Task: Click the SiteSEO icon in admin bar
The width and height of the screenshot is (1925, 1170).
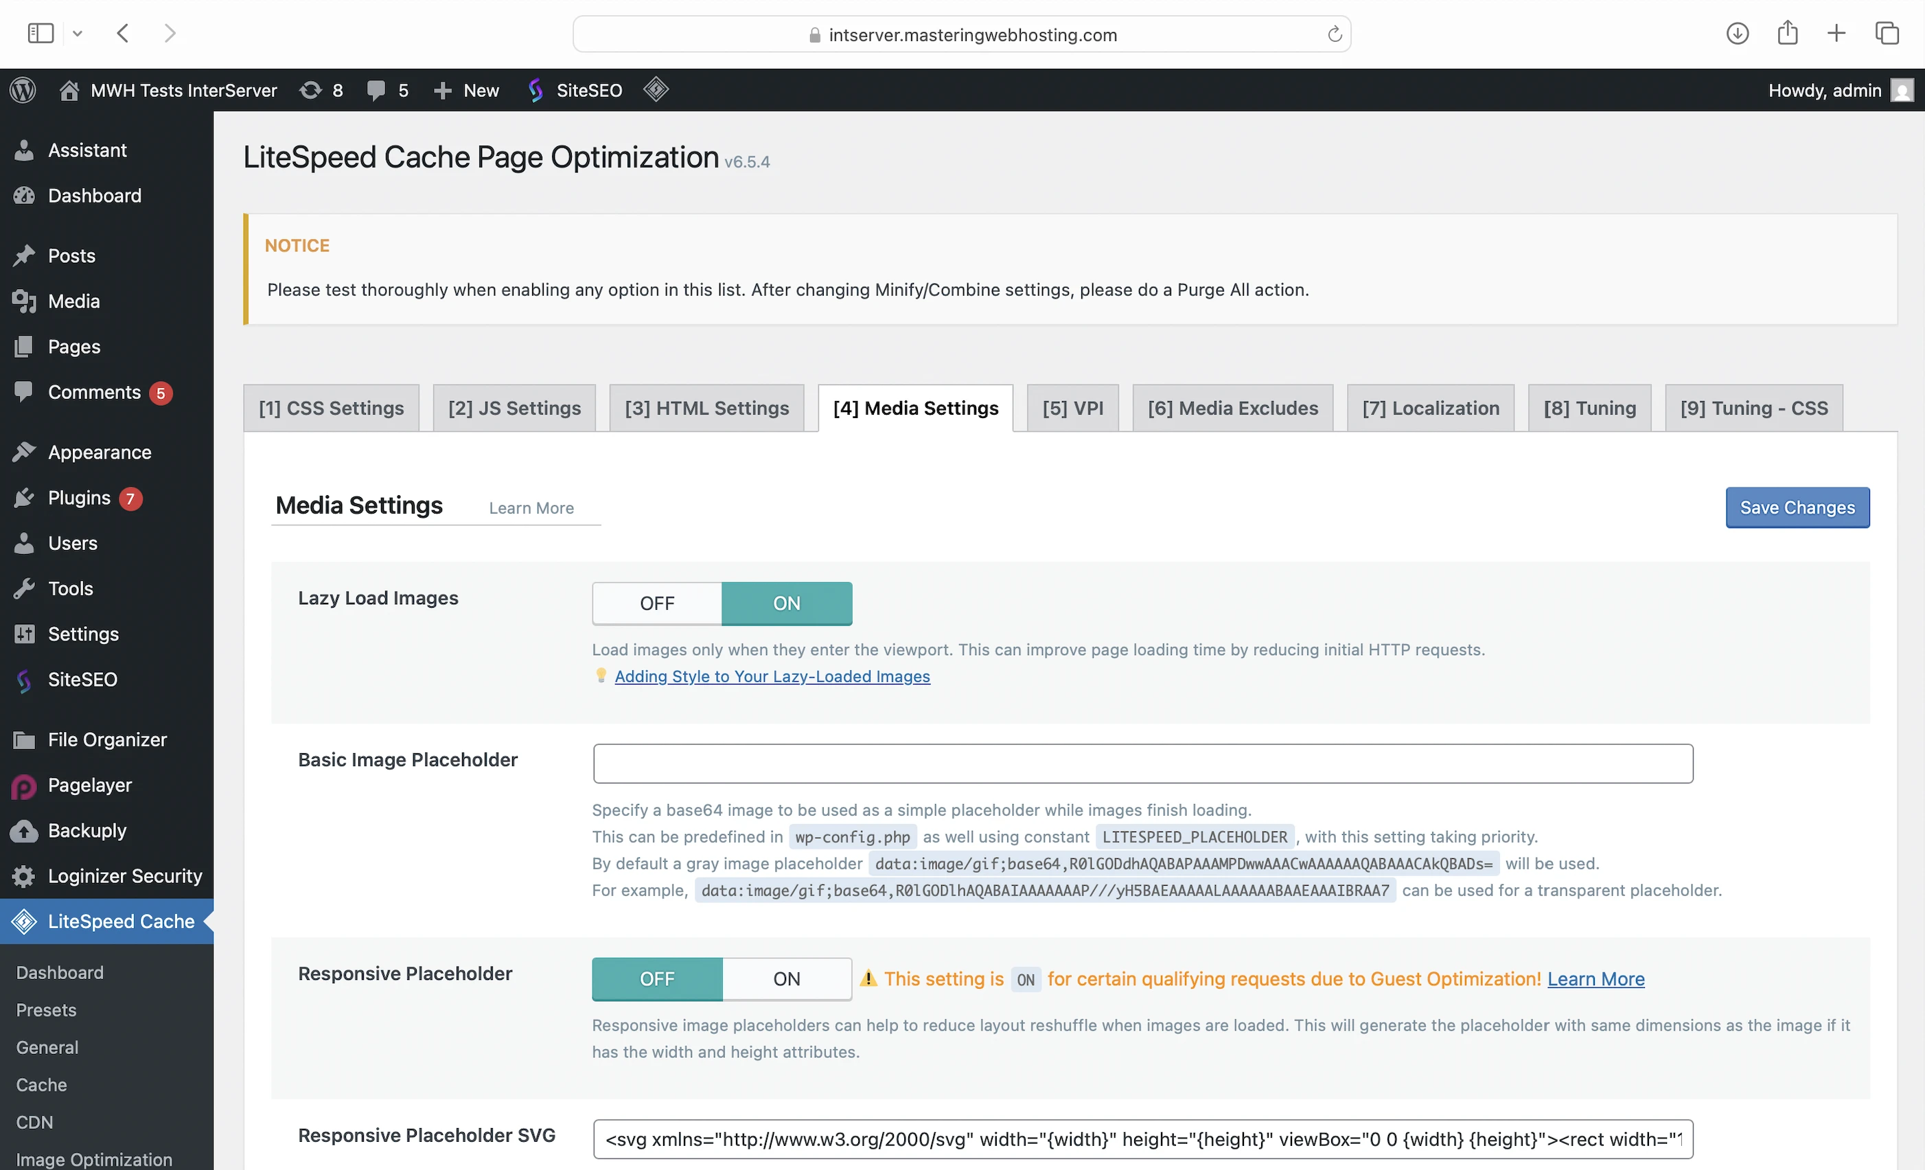Action: click(536, 90)
